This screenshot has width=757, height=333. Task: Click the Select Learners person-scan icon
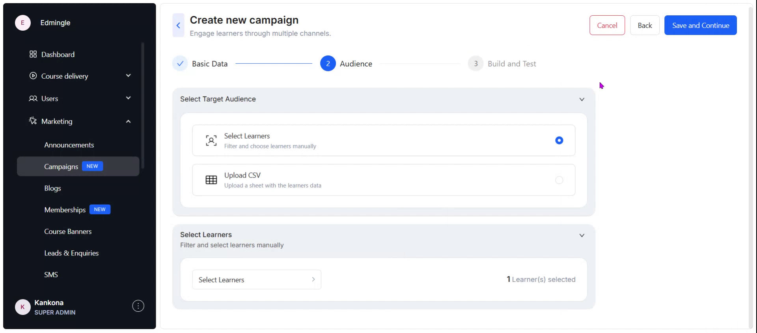click(x=211, y=141)
